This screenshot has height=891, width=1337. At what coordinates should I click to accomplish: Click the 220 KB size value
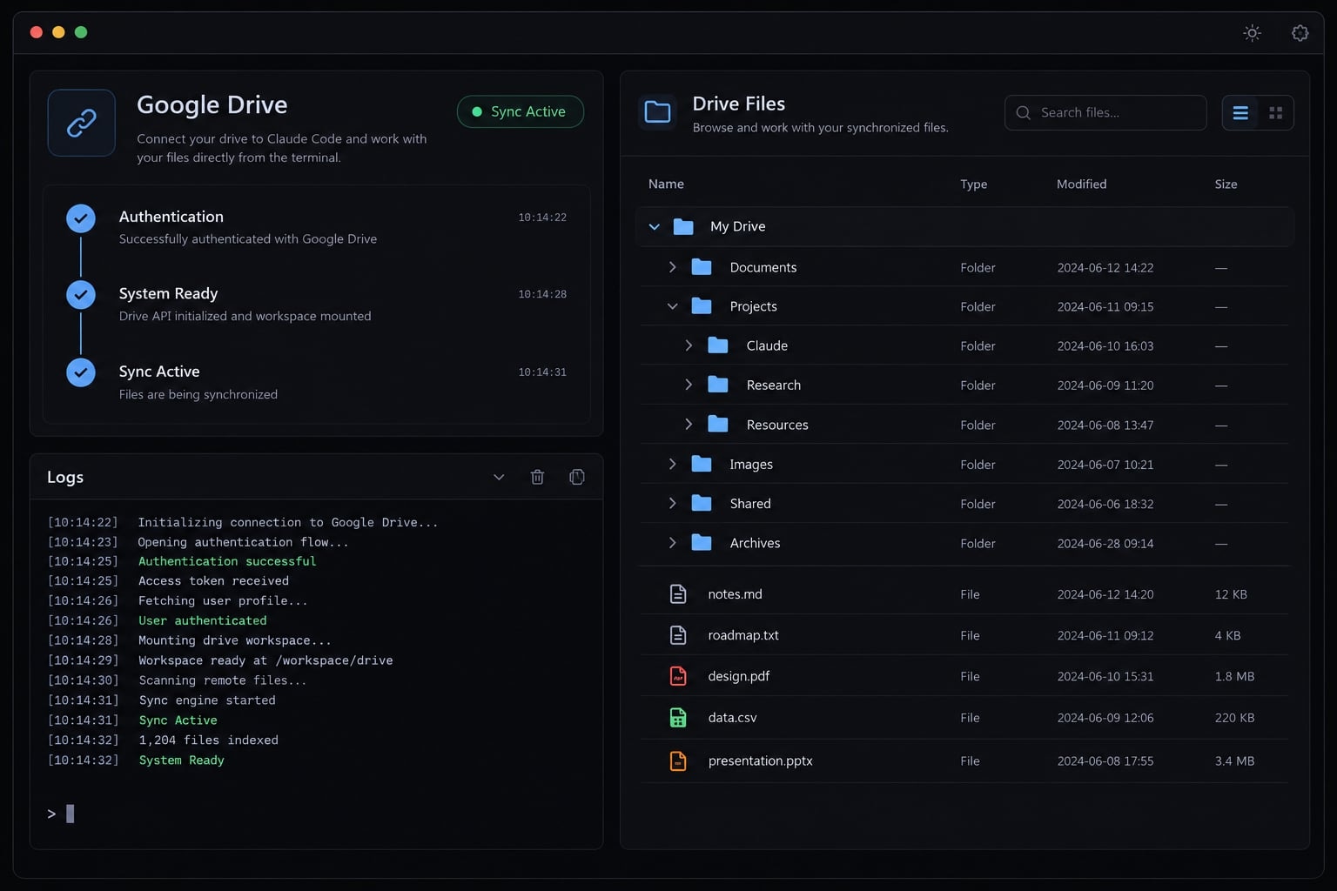1234,718
